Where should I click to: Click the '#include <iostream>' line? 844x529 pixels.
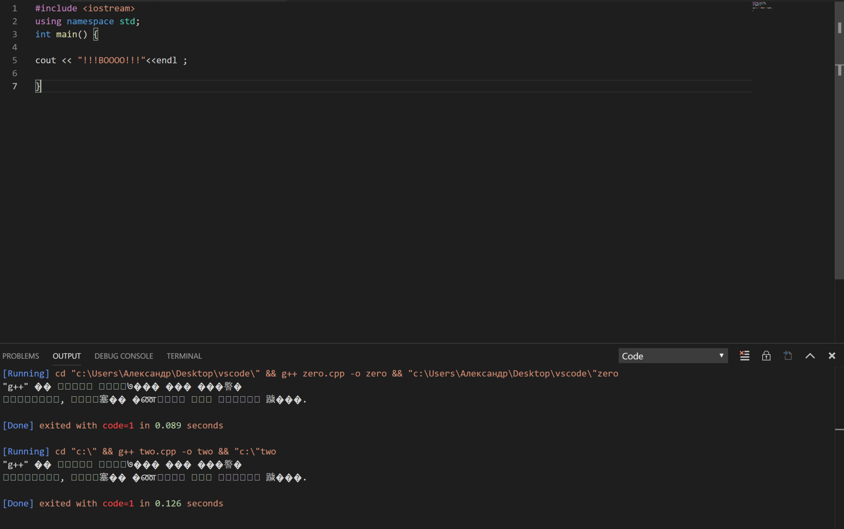[85, 8]
